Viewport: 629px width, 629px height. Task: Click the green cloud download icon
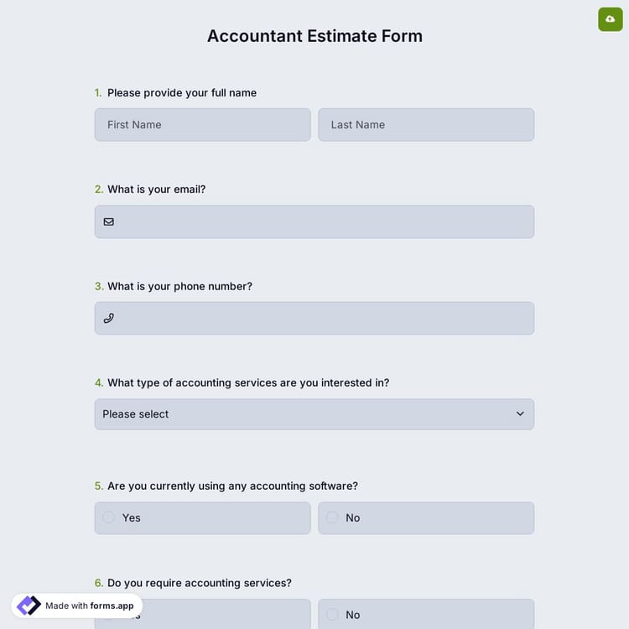[x=610, y=18]
